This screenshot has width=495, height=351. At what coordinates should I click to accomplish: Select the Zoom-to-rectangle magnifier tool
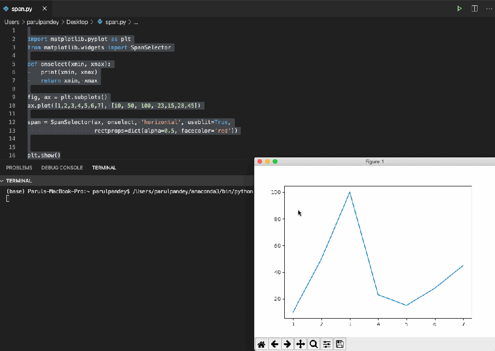coord(313,344)
